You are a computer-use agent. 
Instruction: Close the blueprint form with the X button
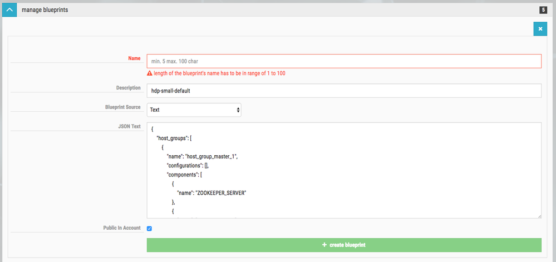540,29
